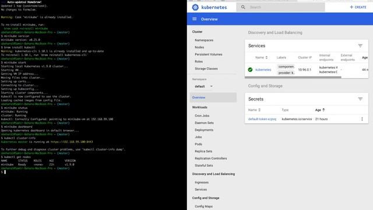Select Overview in the sidebar

coord(213,97)
